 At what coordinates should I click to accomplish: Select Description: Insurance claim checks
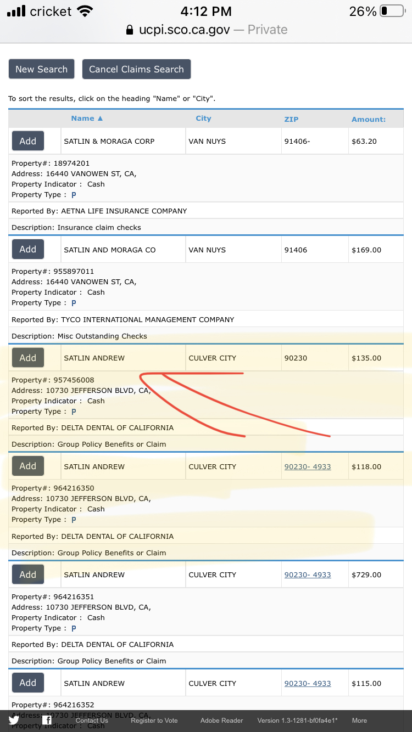click(76, 227)
